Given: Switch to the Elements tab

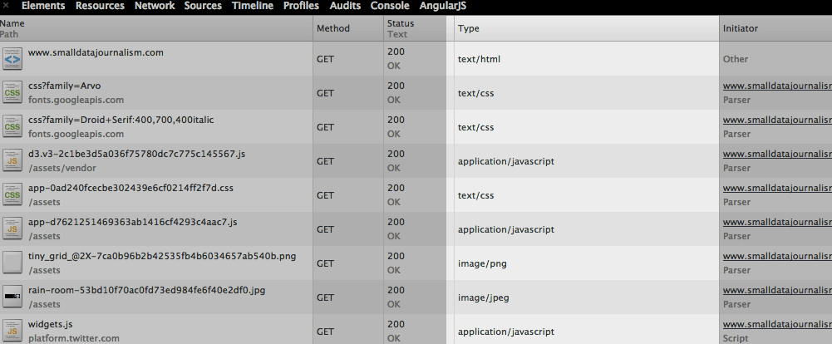Looking at the screenshot, I should click(43, 6).
